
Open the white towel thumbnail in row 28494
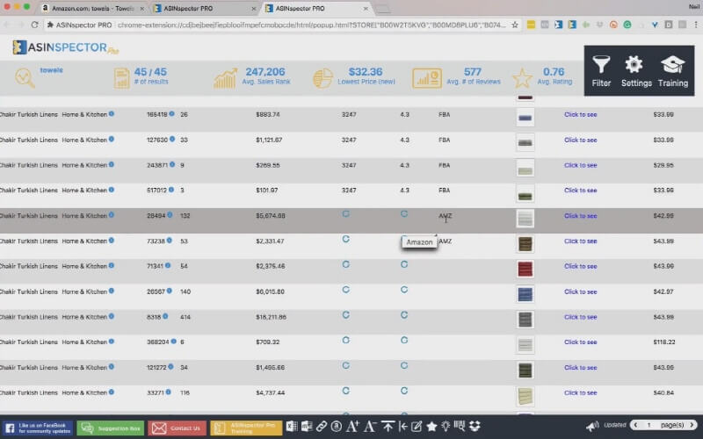(525, 219)
